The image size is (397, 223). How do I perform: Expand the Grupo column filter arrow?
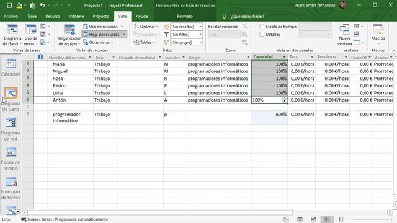point(248,57)
